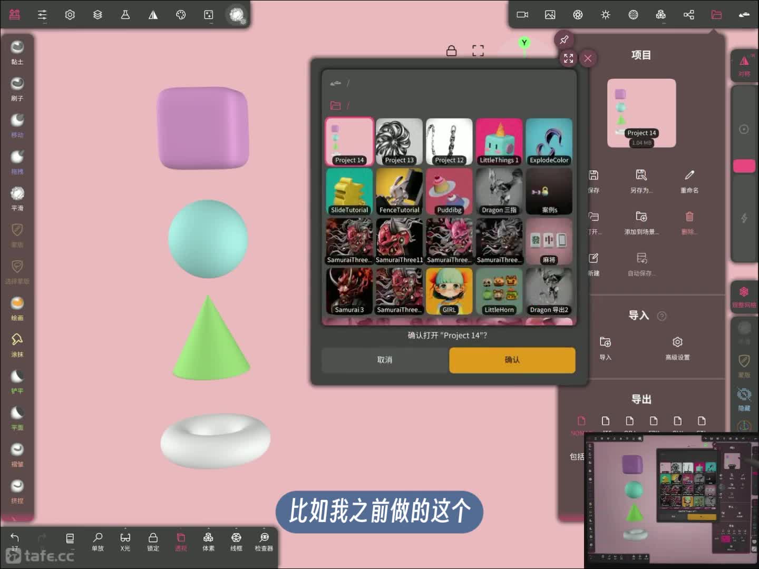
Task: Open the share nodes menu in top bar
Action: [x=689, y=15]
